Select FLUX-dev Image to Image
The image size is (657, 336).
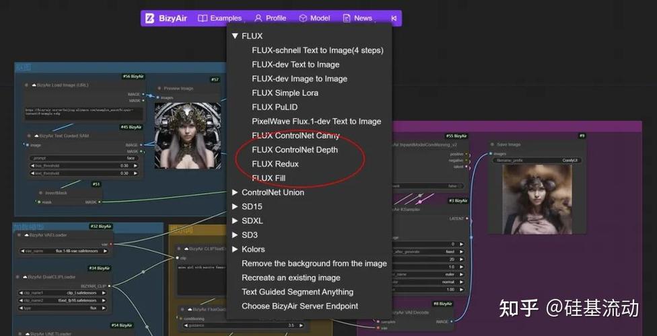300,79
